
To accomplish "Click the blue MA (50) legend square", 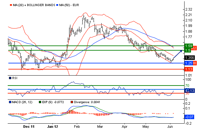I will [x=58, y=5].
